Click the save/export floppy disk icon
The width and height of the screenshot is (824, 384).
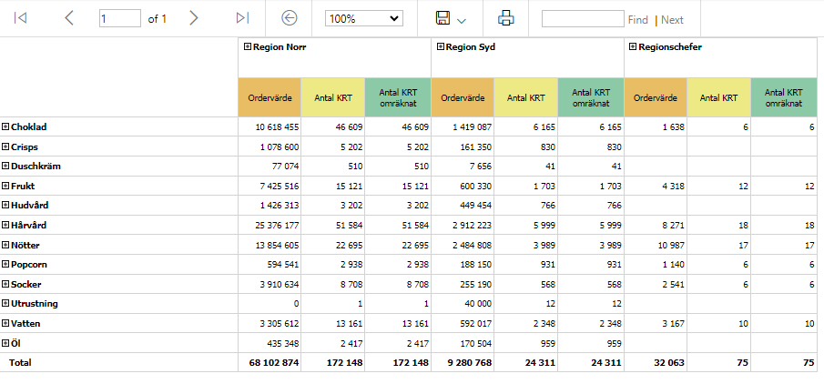(x=443, y=18)
